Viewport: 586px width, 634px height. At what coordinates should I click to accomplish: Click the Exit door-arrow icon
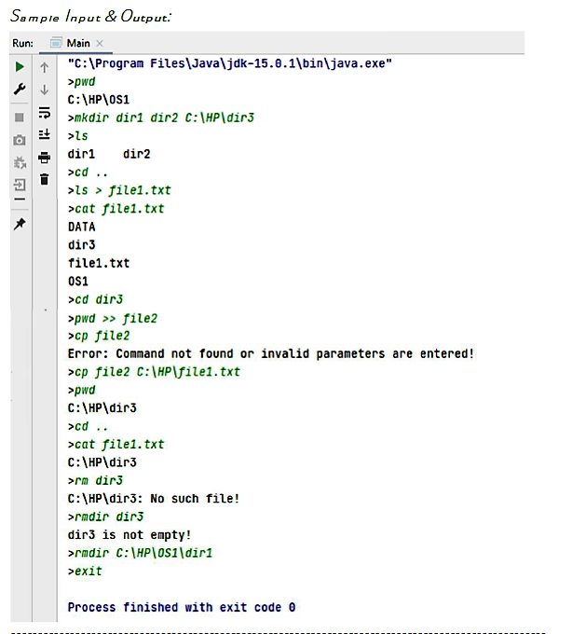(x=20, y=185)
